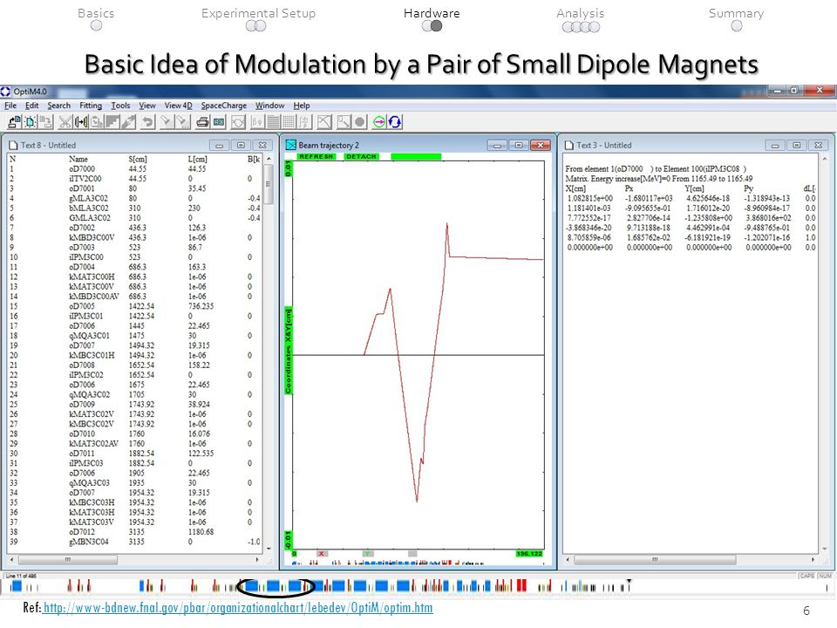Open the OptiM reference hyperlink
This screenshot has width=837, height=628.
click(x=238, y=608)
